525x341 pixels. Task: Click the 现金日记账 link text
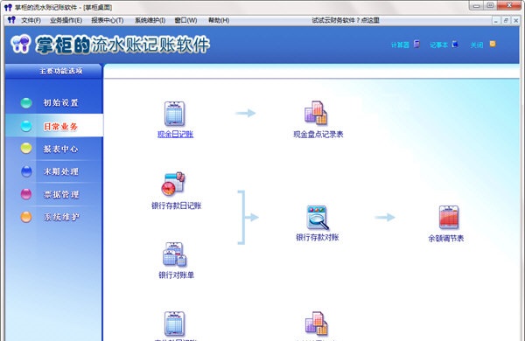pos(176,134)
